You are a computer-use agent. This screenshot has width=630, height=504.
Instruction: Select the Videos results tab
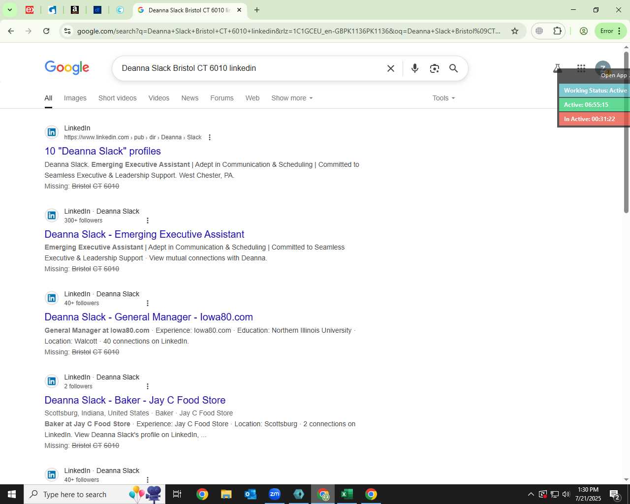point(159,98)
